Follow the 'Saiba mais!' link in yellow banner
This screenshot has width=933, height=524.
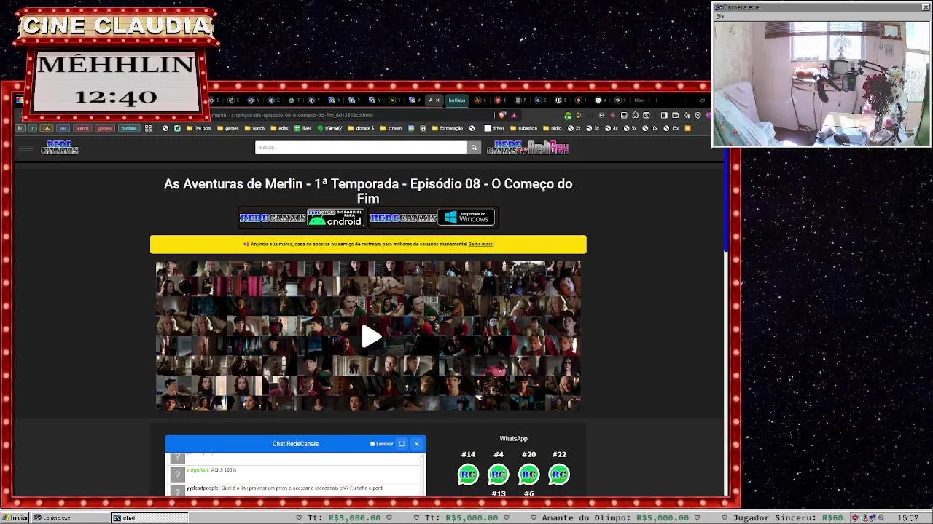[x=481, y=245]
